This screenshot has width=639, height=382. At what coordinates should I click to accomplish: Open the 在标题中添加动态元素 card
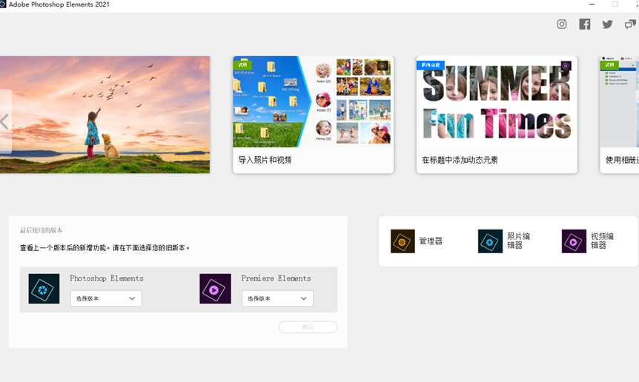(x=497, y=115)
